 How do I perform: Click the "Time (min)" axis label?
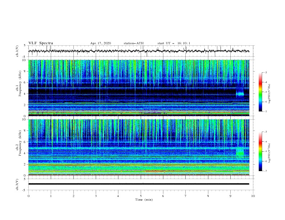[x=144, y=200]
